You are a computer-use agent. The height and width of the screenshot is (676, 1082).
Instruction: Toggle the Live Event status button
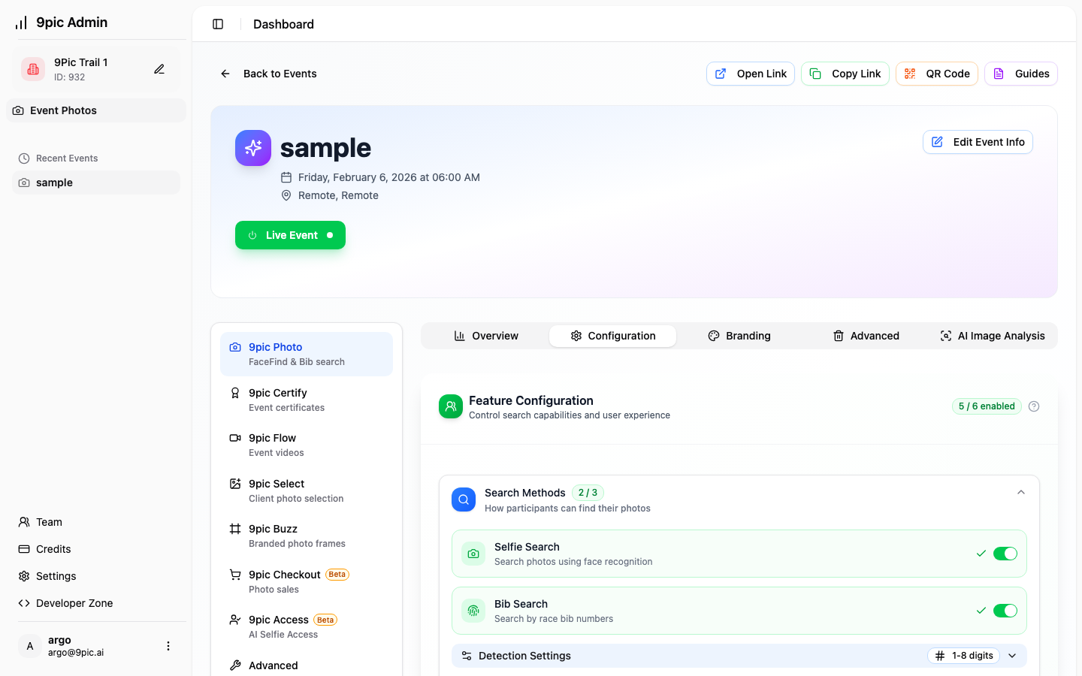290,235
